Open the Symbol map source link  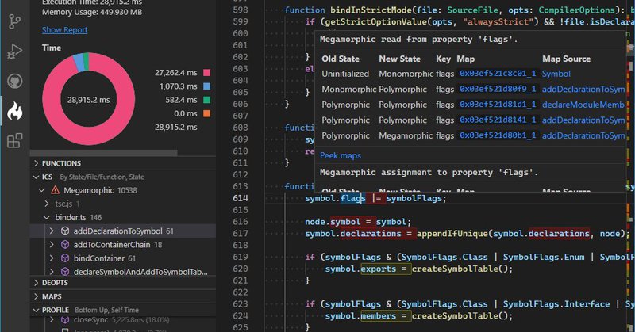pos(556,74)
